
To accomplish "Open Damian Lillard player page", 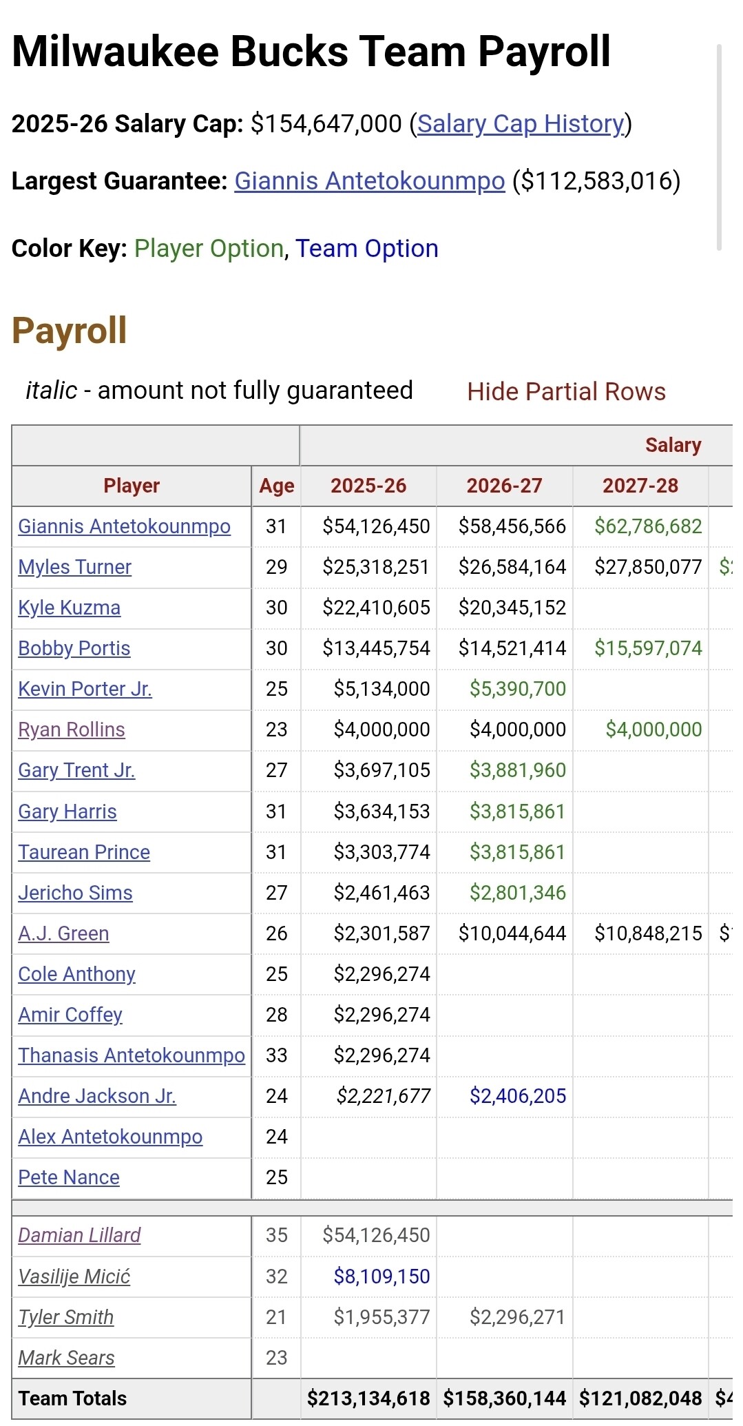I will 79,1235.
